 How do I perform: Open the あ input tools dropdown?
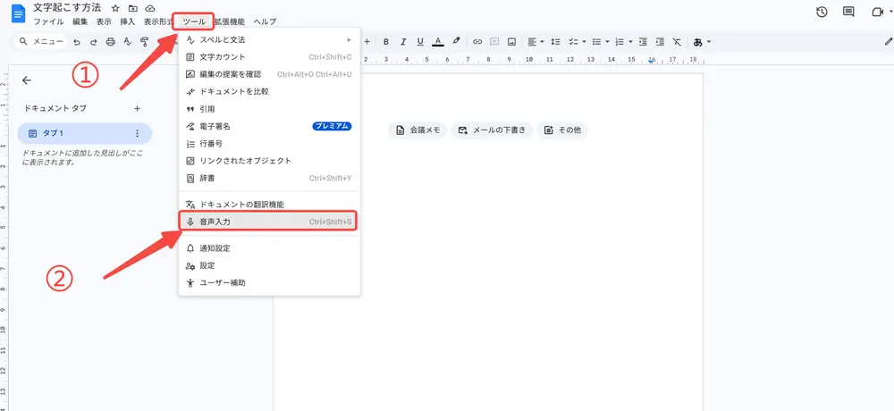click(x=702, y=42)
